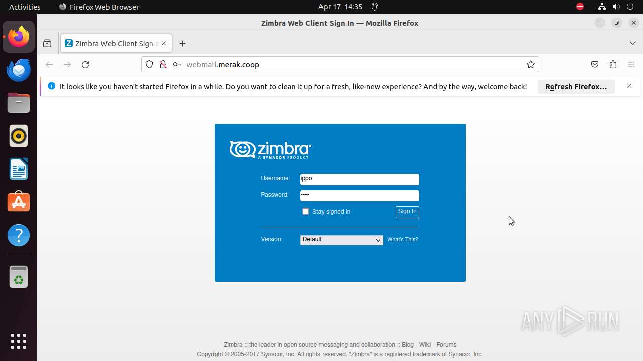Open the Pocket save icon
This screenshot has height=361, width=643.
[x=595, y=64]
